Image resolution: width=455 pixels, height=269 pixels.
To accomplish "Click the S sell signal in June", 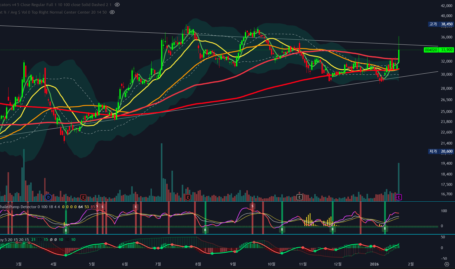I will click(135, 207).
